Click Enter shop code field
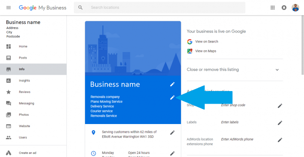 (233, 105)
